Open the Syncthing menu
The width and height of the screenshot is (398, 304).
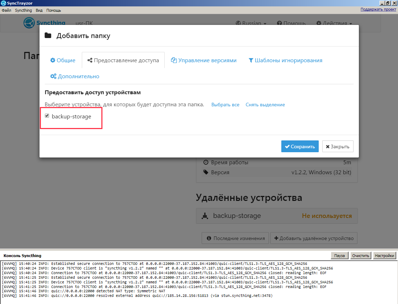23,10
